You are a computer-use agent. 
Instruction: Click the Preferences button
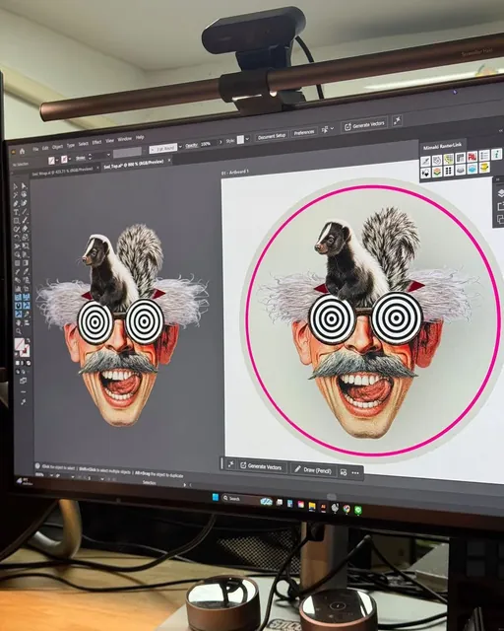pos(304,133)
